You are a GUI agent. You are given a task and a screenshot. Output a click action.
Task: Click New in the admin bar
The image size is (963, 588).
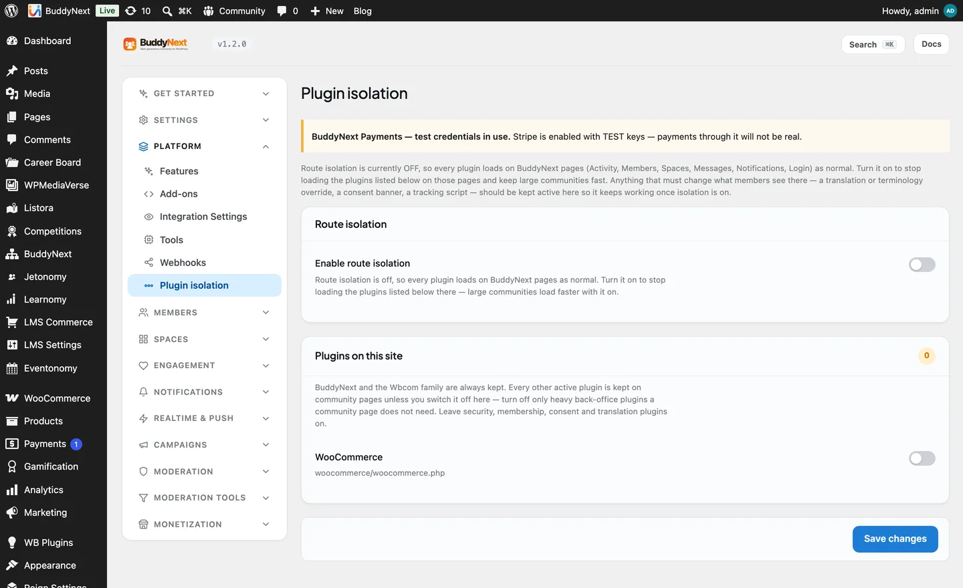point(327,11)
